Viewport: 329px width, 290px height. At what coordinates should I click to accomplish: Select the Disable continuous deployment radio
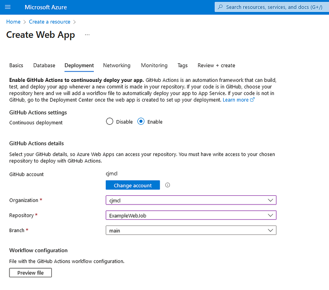[109, 121]
